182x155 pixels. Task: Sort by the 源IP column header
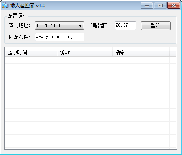coord(85,52)
